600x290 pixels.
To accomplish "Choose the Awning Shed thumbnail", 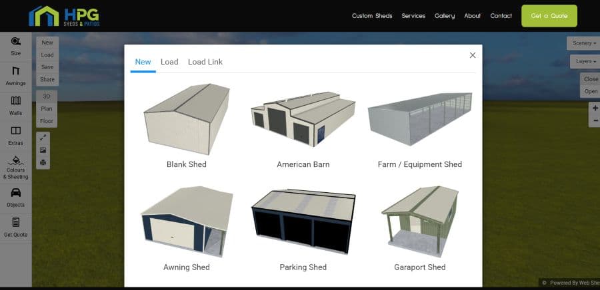I will (187, 221).
